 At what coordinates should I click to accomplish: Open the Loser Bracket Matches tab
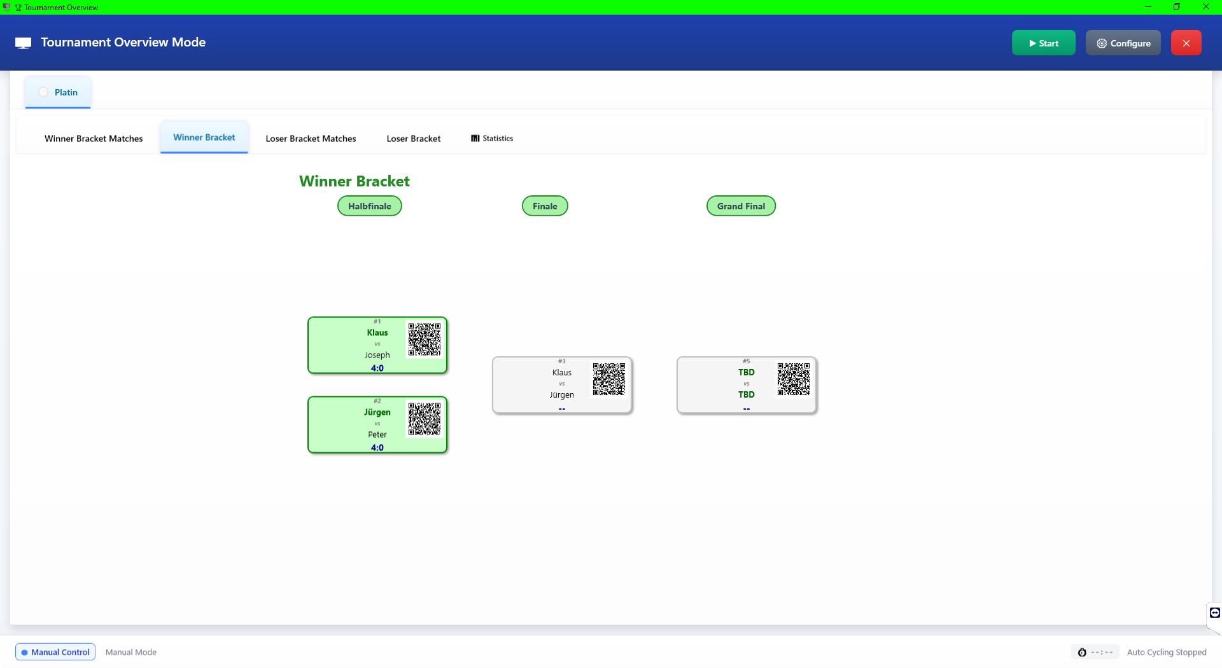point(311,138)
